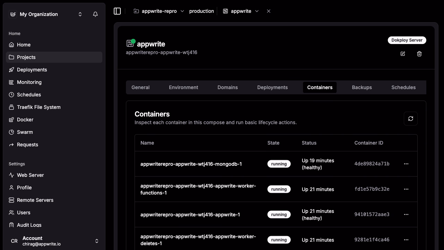This screenshot has width=444, height=250.
Task: Expand the appwrite service dropdown in breadcrumb
Action: coord(257,11)
